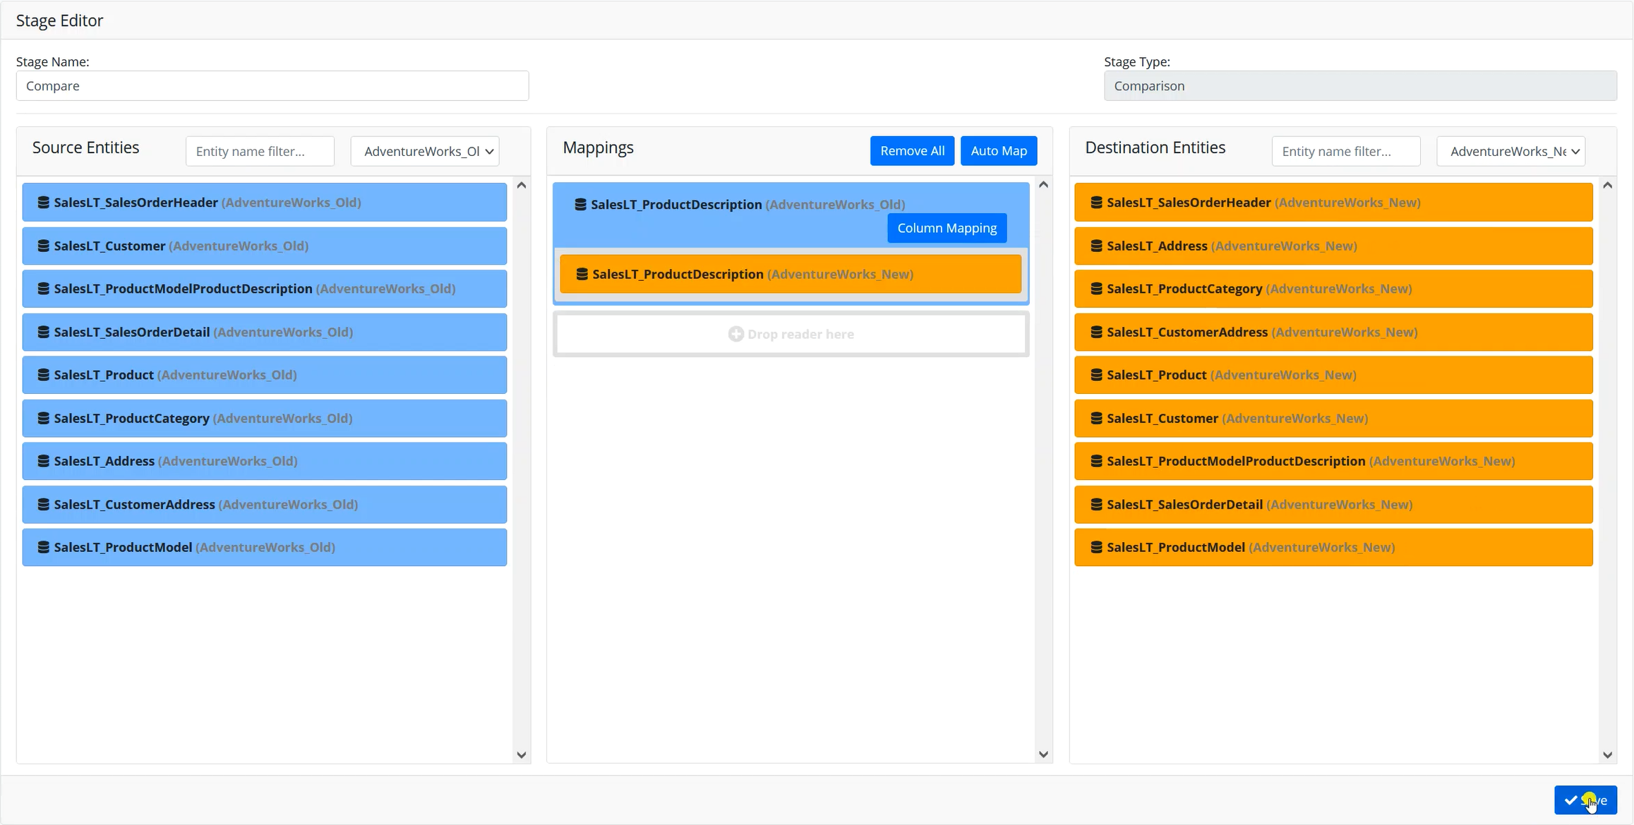Select destination SalesLT_ProductModel entity text

1251,547
